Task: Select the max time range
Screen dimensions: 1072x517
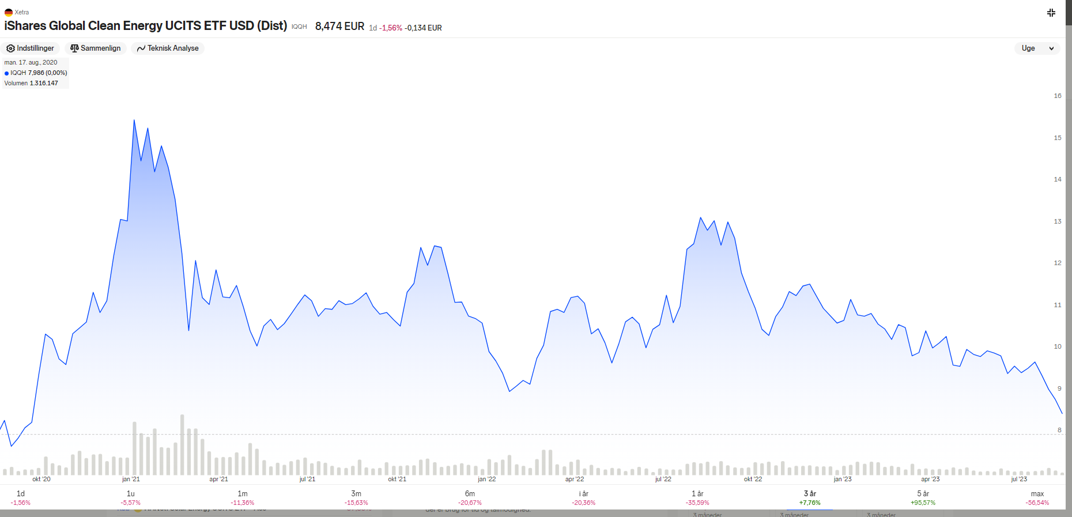Action: [x=1037, y=498]
